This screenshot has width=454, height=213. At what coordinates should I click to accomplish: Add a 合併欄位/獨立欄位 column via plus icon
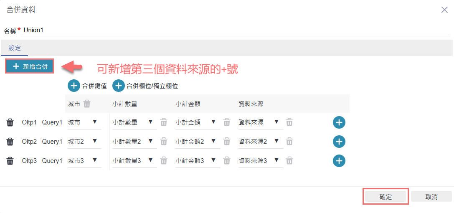pyautogui.click(x=119, y=86)
